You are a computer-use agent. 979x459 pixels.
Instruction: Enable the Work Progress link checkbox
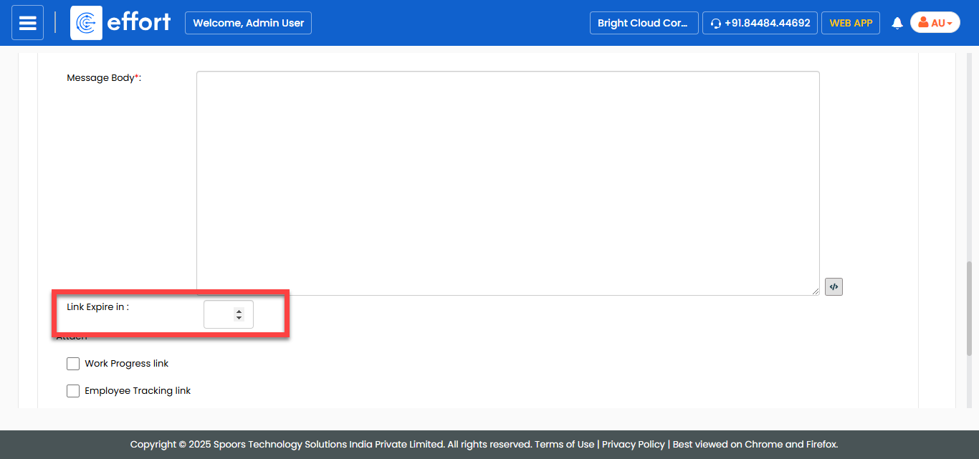(73, 364)
